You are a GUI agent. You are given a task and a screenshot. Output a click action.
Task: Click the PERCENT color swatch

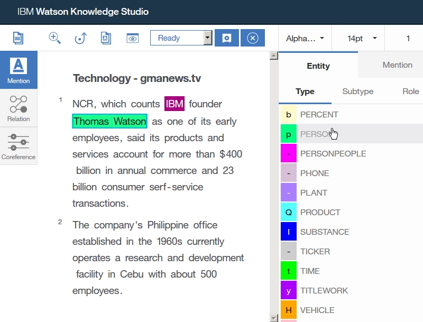coord(289,115)
